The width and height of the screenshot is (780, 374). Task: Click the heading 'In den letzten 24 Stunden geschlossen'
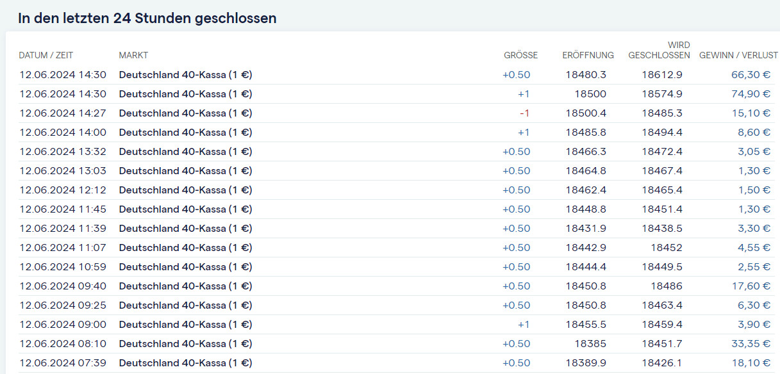[147, 18]
